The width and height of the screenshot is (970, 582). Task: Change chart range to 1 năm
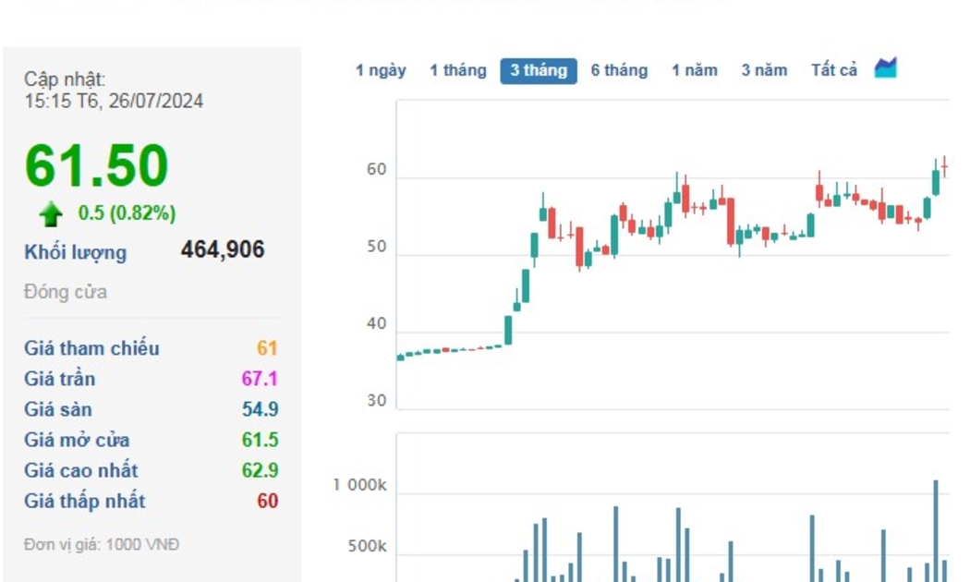pyautogui.click(x=694, y=70)
